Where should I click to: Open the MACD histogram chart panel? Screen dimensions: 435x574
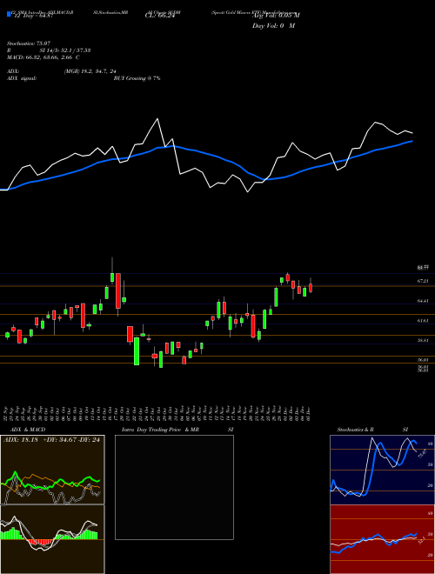(x=52, y=539)
